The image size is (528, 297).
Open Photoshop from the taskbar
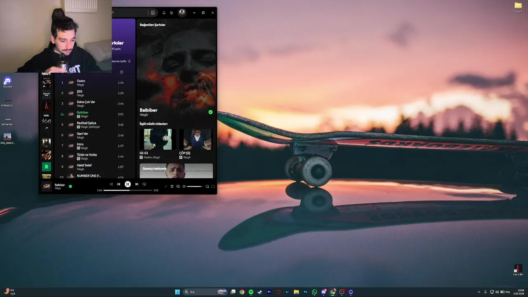[x=306, y=292]
